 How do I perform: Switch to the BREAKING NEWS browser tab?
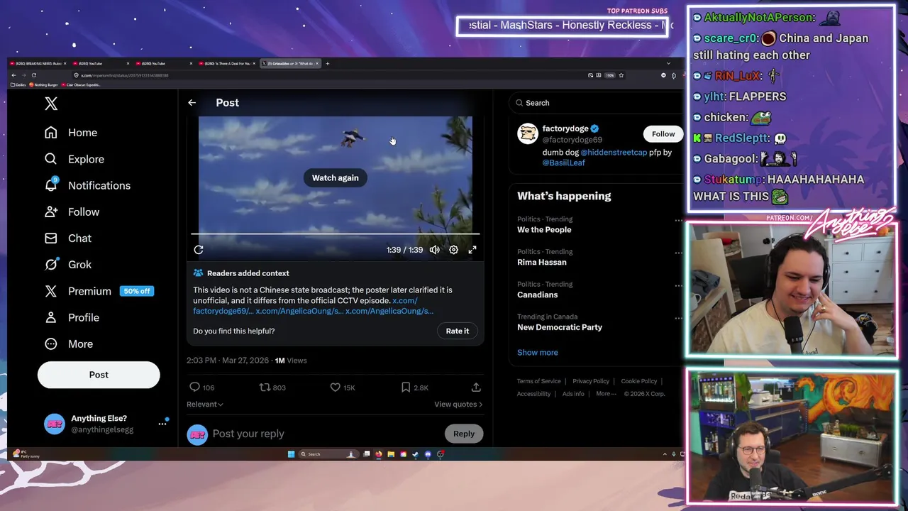coord(38,64)
